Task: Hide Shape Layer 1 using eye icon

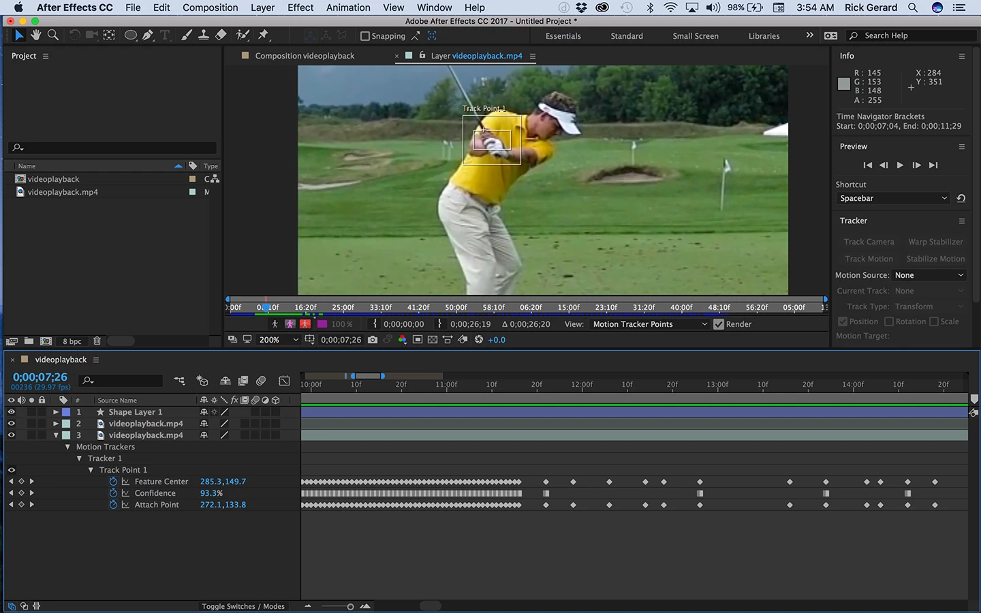Action: (x=11, y=412)
